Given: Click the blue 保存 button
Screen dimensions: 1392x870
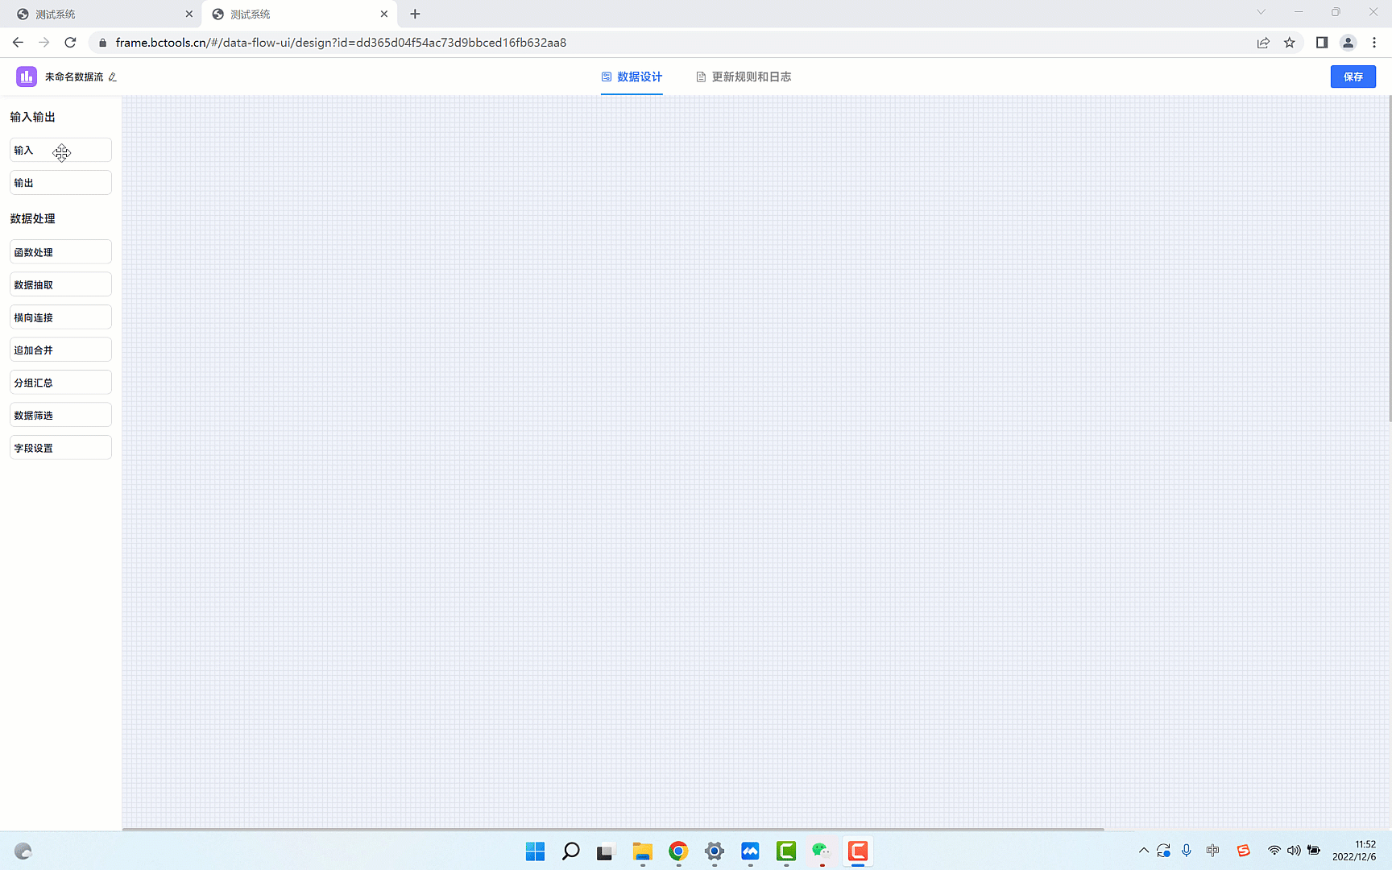Looking at the screenshot, I should click(x=1353, y=77).
